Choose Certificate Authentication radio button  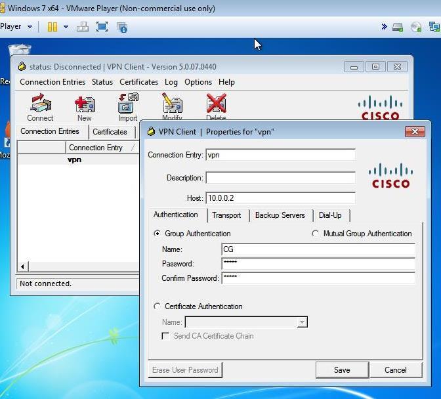[157, 306]
